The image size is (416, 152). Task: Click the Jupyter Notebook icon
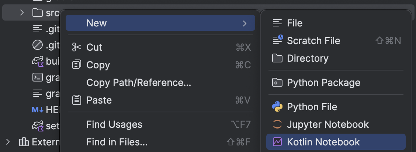pos(277,124)
